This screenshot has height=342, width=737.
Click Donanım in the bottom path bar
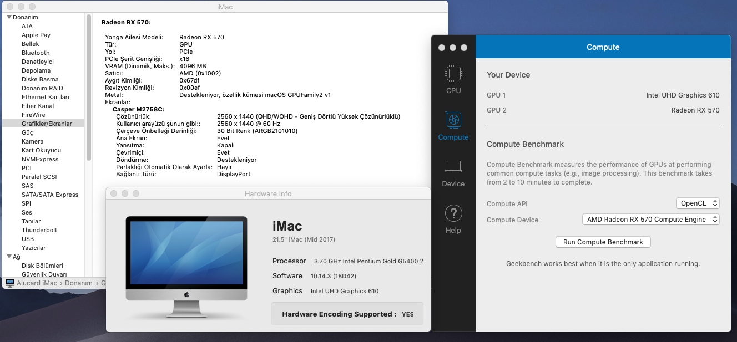(x=78, y=283)
